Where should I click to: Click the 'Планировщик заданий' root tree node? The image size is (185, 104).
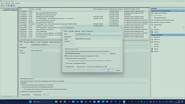10,8
